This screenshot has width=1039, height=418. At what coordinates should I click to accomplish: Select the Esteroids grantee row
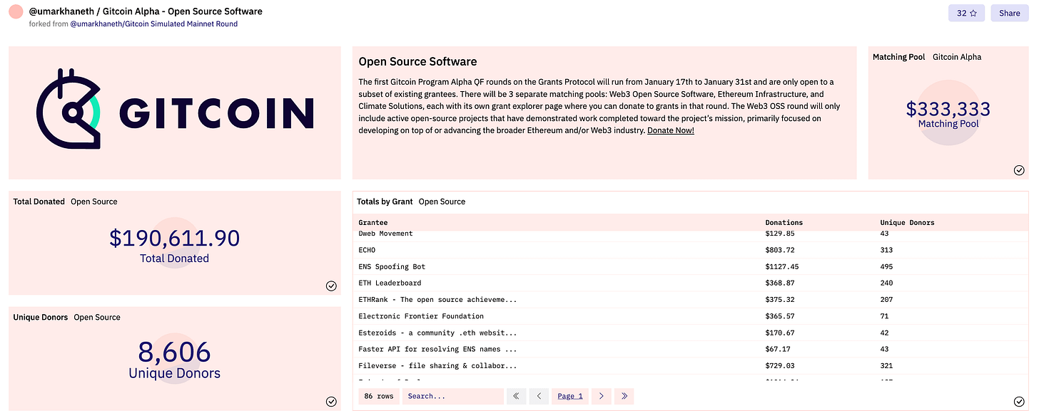pyautogui.click(x=691, y=333)
